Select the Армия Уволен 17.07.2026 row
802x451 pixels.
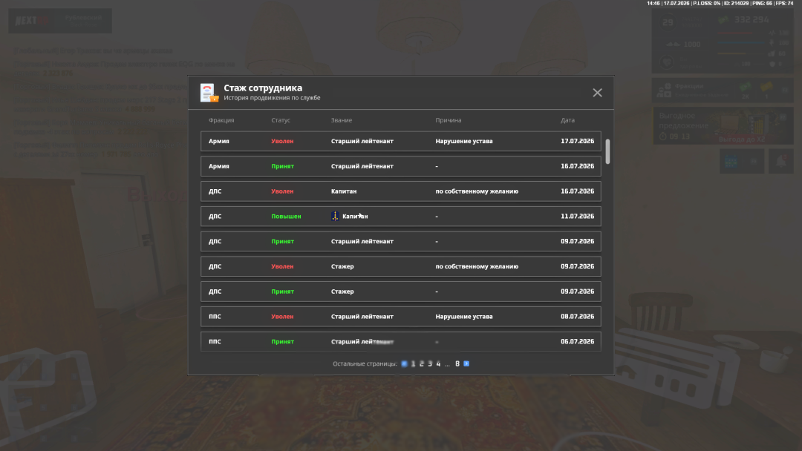coord(400,141)
